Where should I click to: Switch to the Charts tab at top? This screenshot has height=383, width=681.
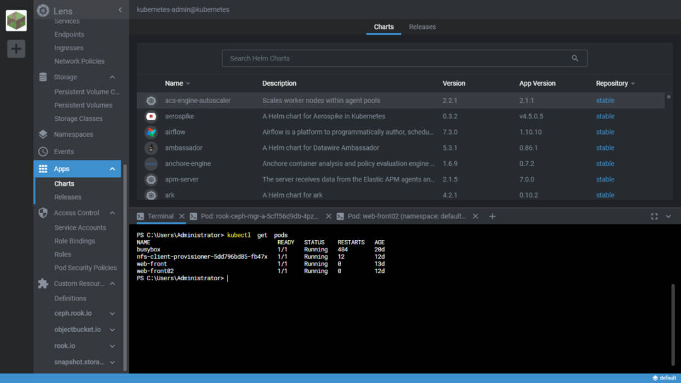point(384,27)
